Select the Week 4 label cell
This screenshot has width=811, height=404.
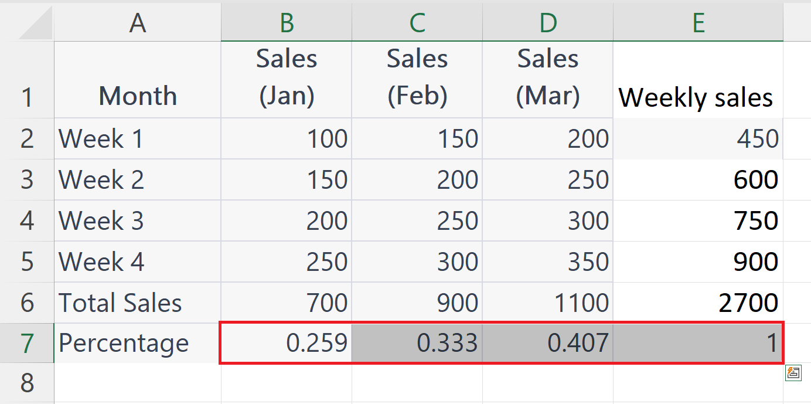pos(137,262)
